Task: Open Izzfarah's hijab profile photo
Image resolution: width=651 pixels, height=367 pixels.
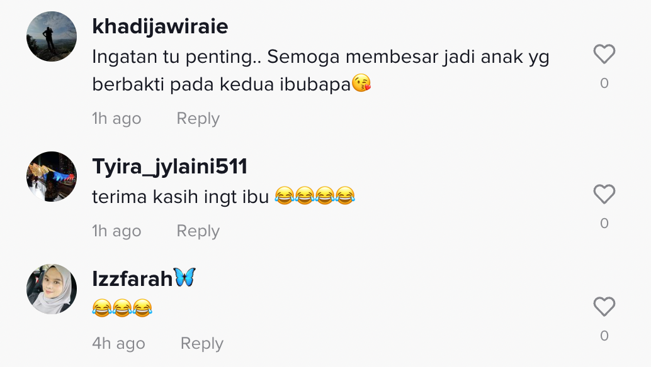Action: [x=52, y=289]
